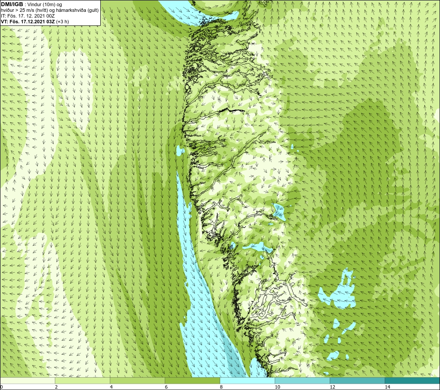Click the 'IT: Fös. 17. 12. 2021 00Z' line
Screen dimensions: 440x390
coord(28,16)
